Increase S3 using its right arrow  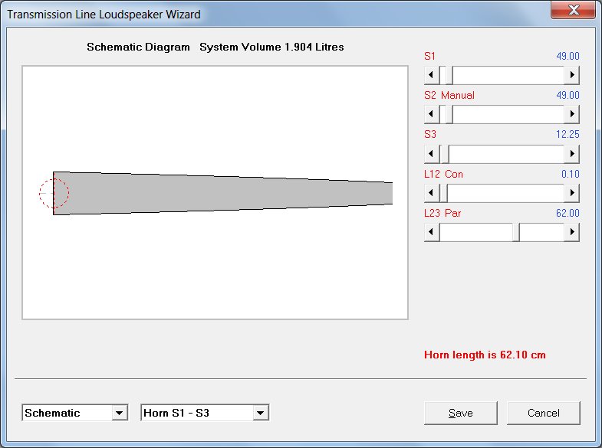pyautogui.click(x=571, y=154)
